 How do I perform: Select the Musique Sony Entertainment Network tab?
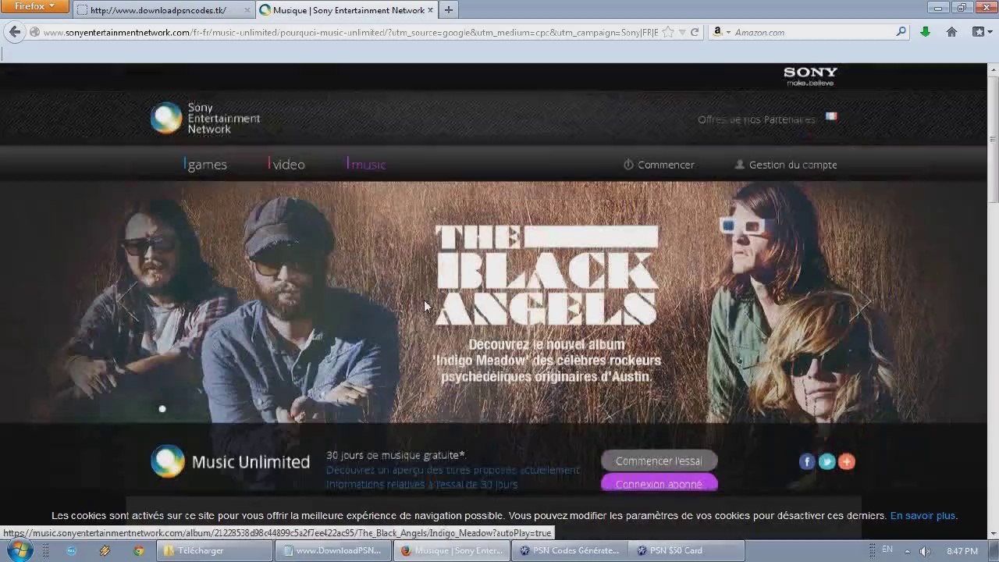(x=347, y=10)
